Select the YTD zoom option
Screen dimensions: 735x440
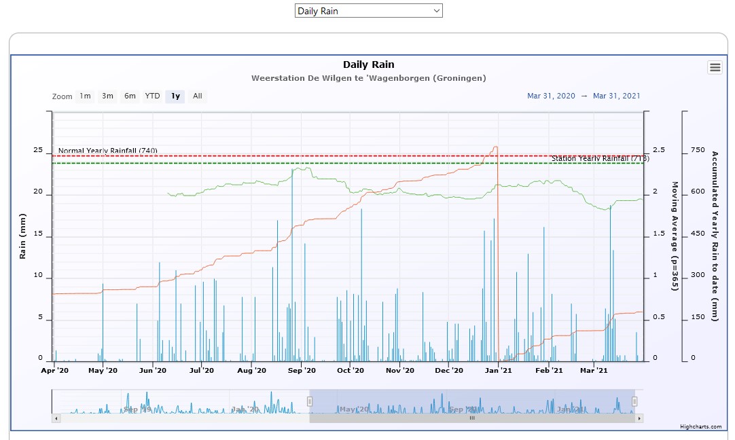pos(152,96)
